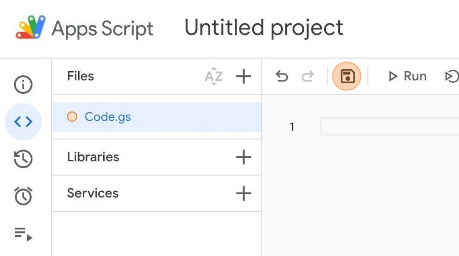Save project using the floppy disk icon
Image resolution: width=459 pixels, height=256 pixels.
tap(347, 77)
